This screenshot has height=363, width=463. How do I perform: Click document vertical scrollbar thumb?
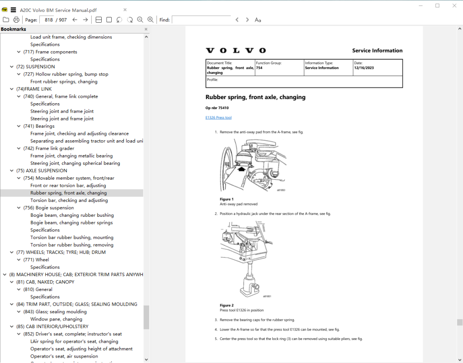tap(459, 322)
